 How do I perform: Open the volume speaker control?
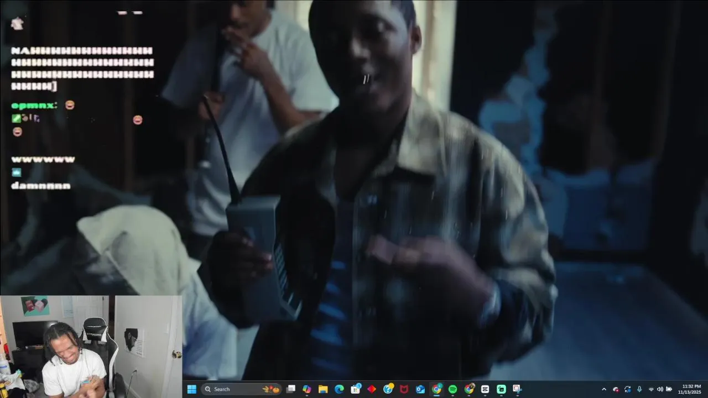pyautogui.click(x=660, y=389)
